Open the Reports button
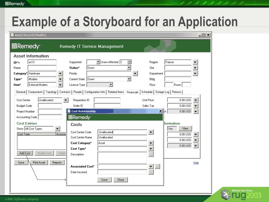The height and width of the screenshot is (202, 269). [x=57, y=163]
